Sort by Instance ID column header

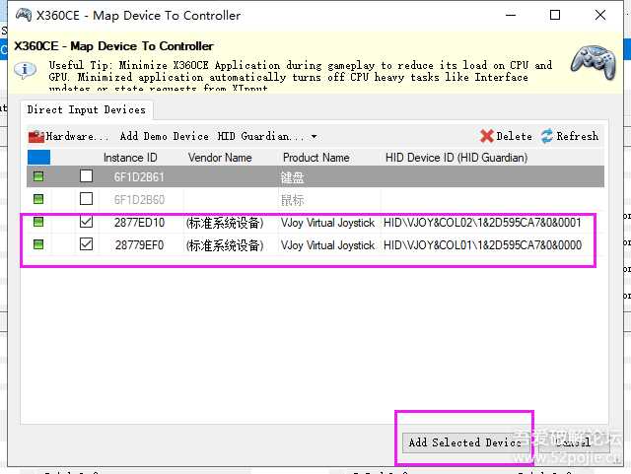pos(130,158)
